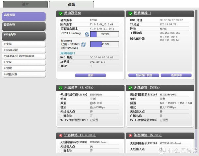The image size is (199, 156).
Task: Click red X icon beside 访客网络 (5 GHz)
Action: (130, 136)
